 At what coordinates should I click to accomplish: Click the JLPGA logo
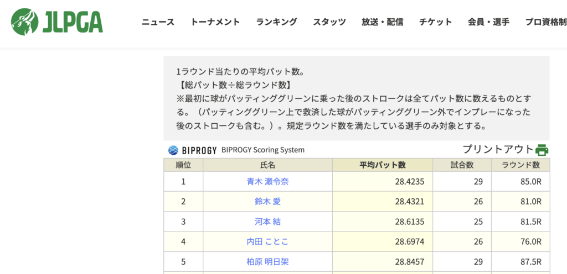point(57,22)
